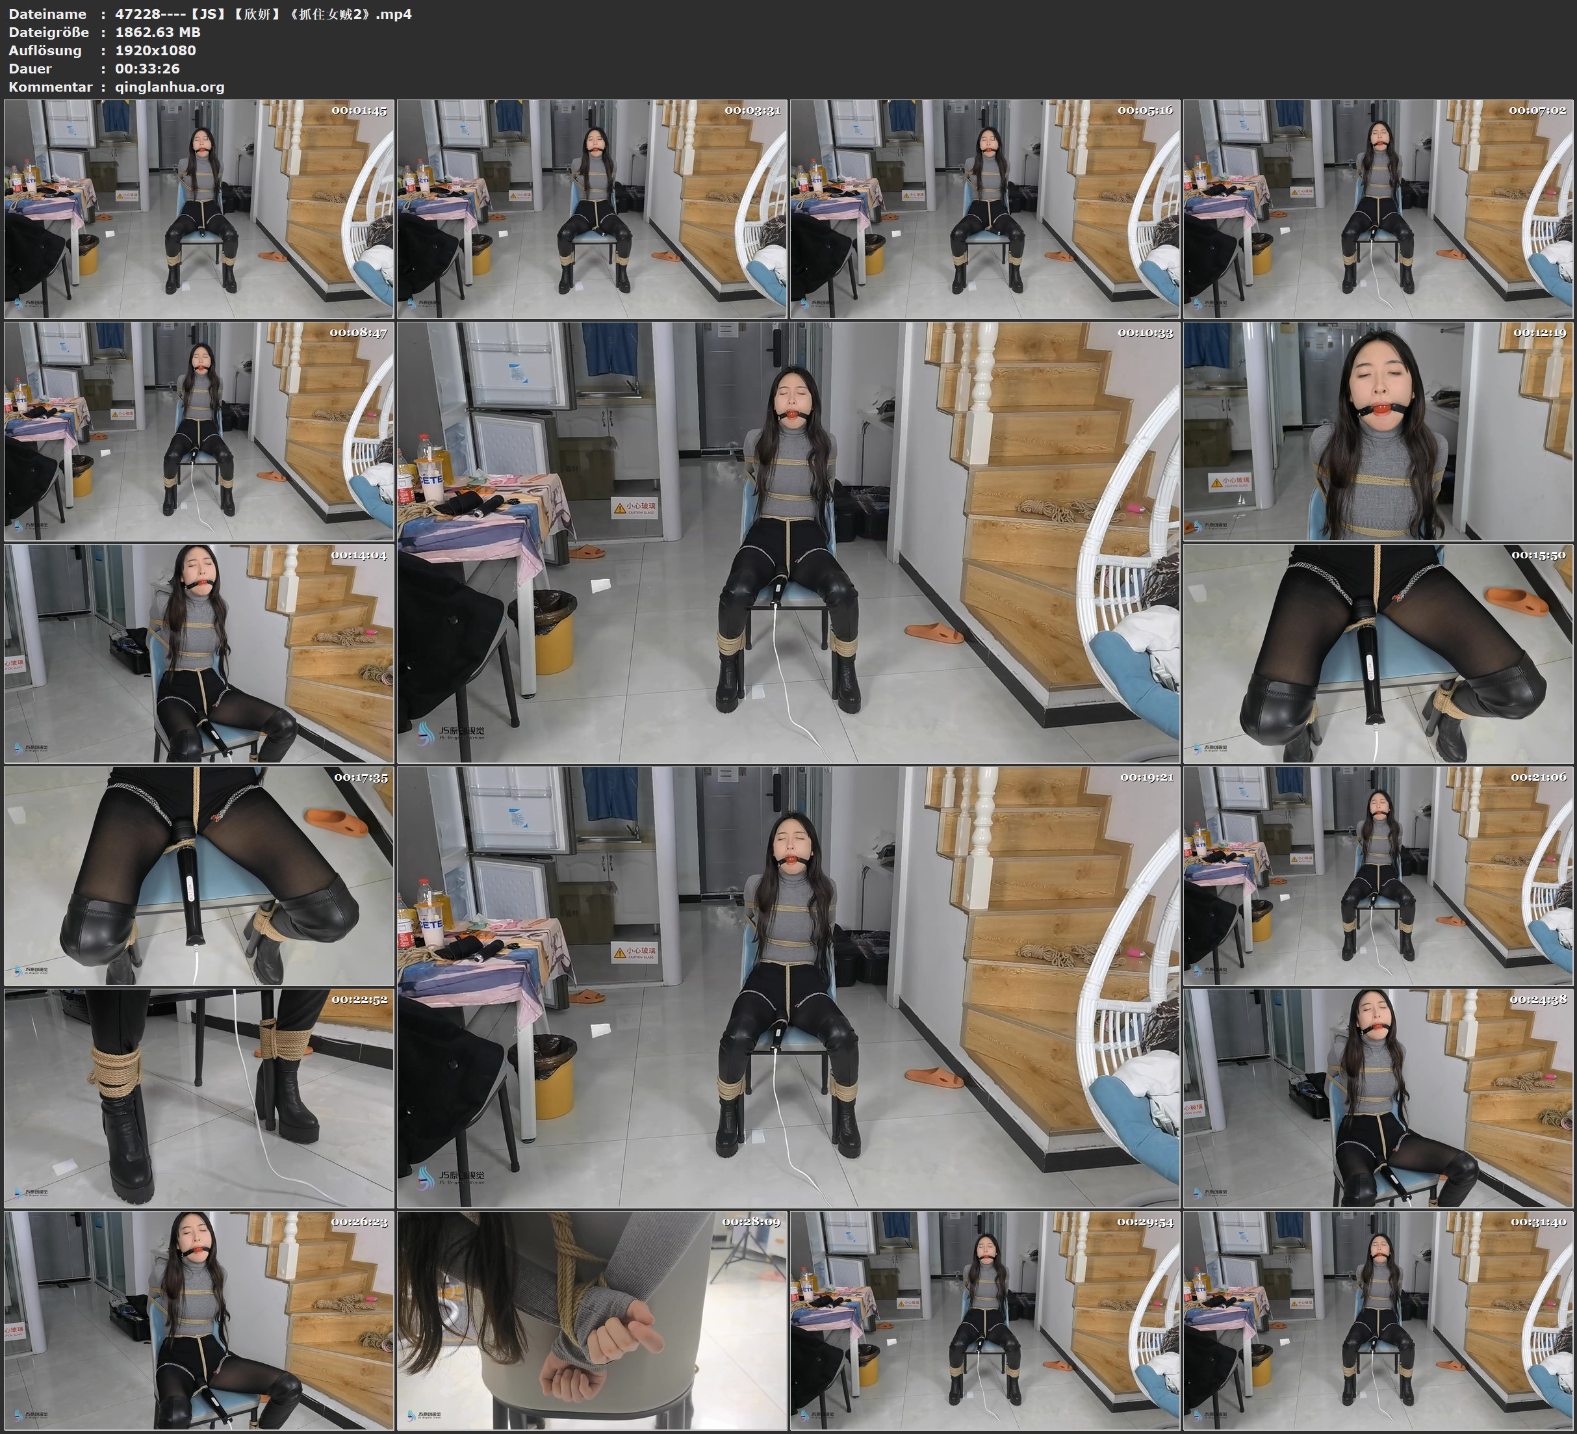
Task: Click the qinglanhua.org comment text
Action: 170,87
